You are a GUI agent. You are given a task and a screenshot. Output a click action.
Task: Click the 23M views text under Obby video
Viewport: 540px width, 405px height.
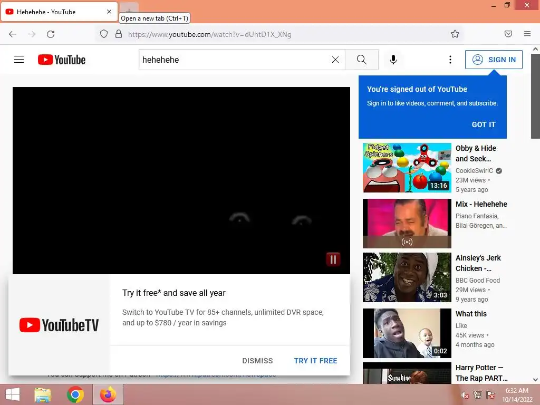470,180
